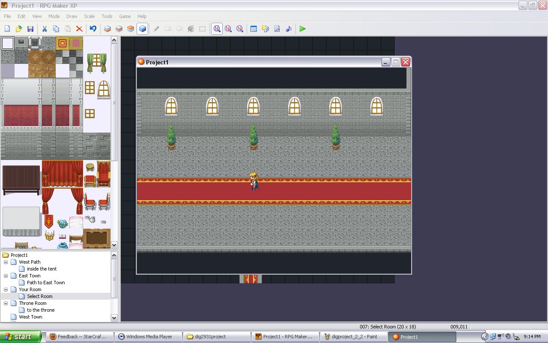The width and height of the screenshot is (548, 343).
Task: Open the File menu
Action: [x=7, y=16]
